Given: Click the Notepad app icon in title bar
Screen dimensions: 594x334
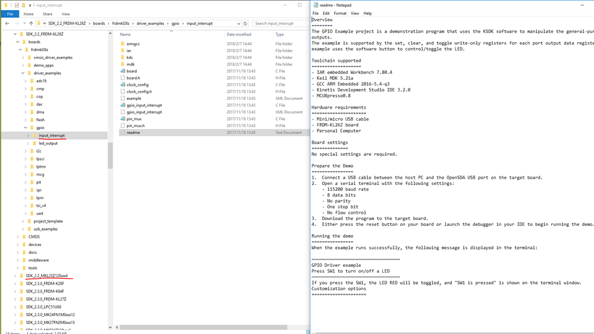Looking at the screenshot, I should 316,5.
